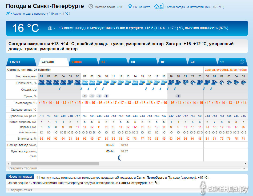Click the cloudiness icon for hour 07
The width and height of the screenshot is (253, 196).
pos(85,83)
